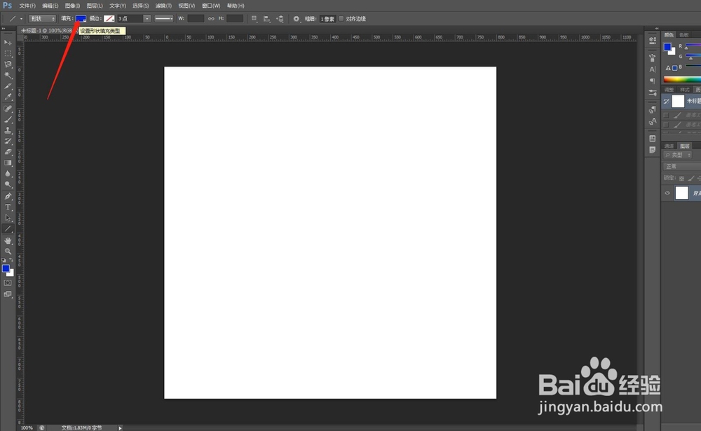The width and height of the screenshot is (701, 431).
Task: Select the Move tool
Action: pos(8,43)
